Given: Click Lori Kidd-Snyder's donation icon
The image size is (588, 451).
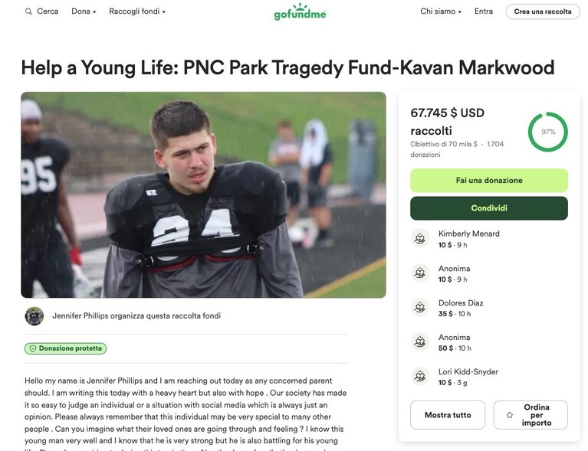Looking at the screenshot, I should [420, 376].
